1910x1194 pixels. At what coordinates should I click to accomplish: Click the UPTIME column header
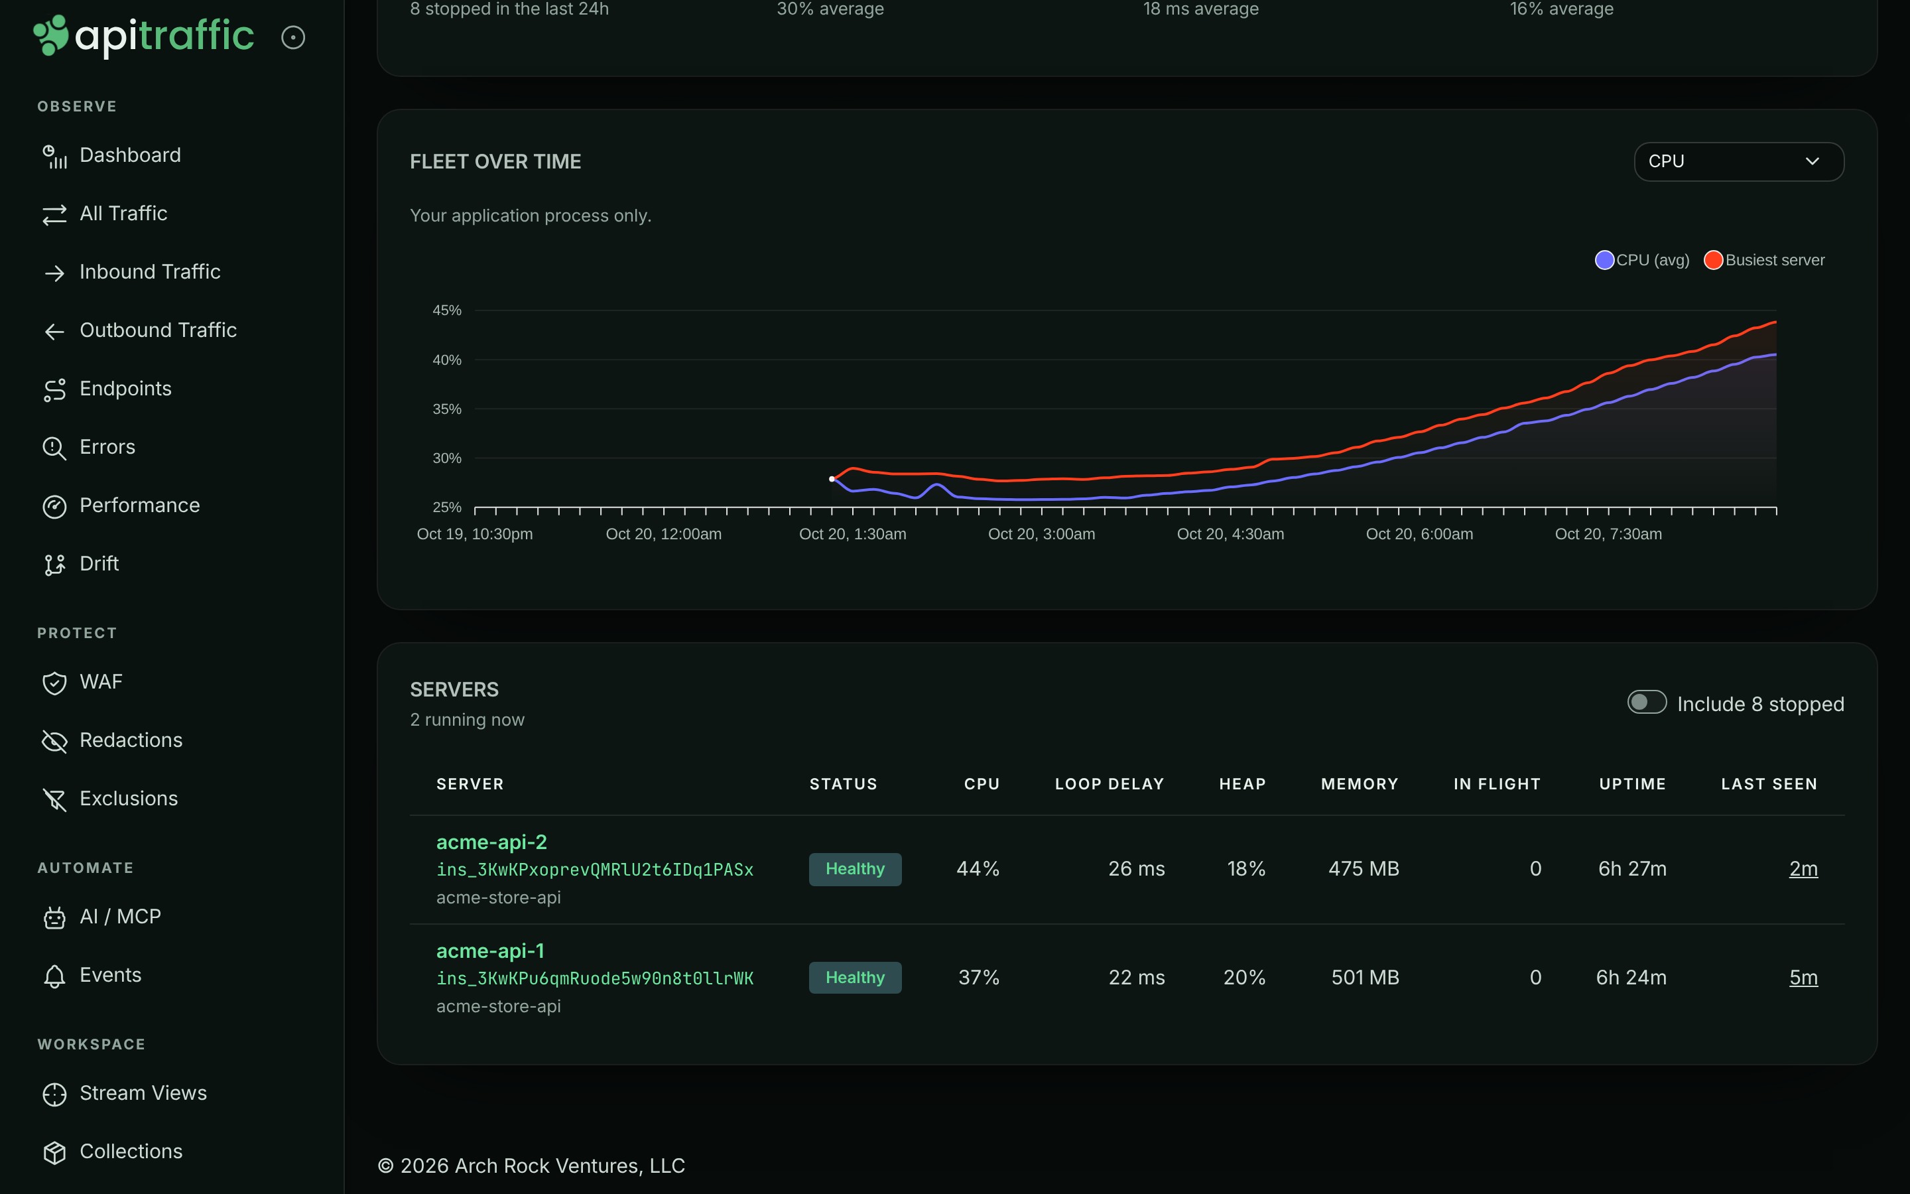(x=1632, y=784)
